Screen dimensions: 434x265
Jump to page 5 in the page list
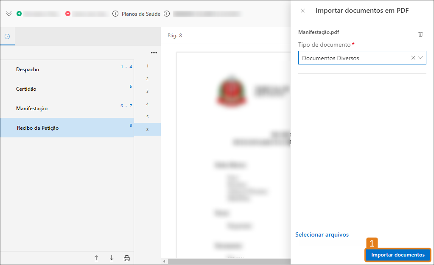[147, 117]
